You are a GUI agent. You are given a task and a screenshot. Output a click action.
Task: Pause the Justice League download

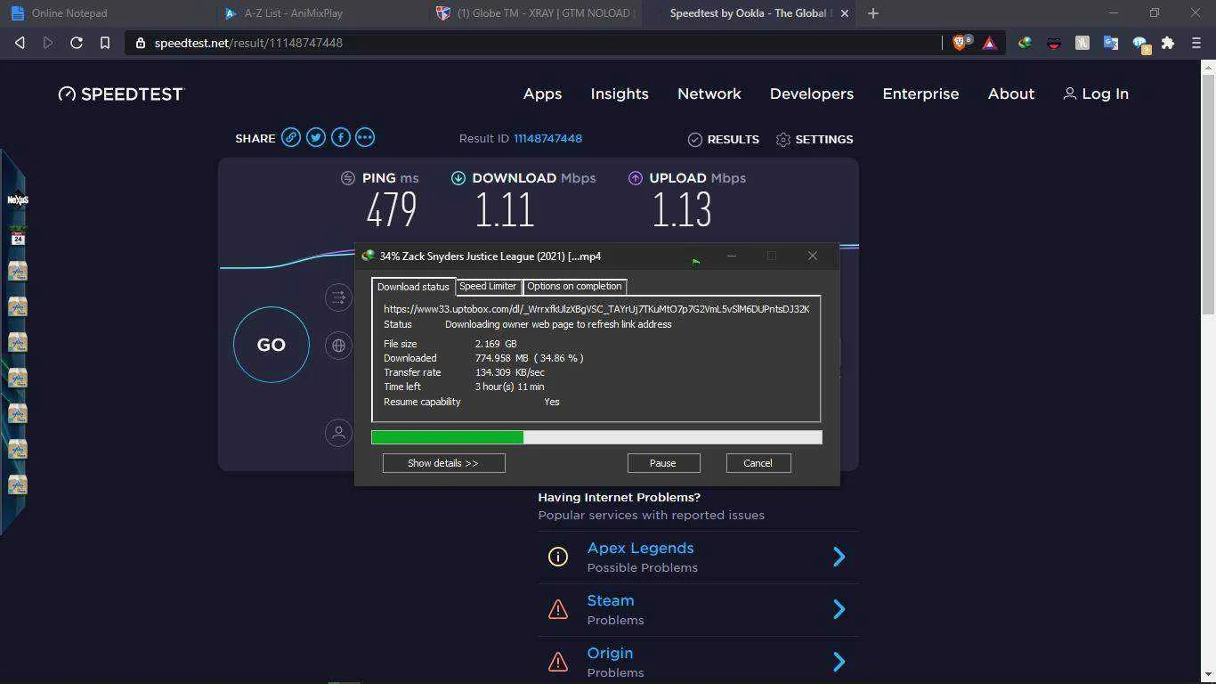point(663,463)
